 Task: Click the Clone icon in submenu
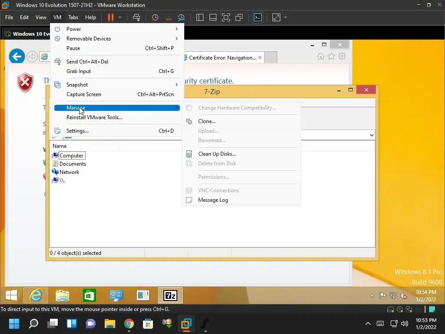point(189,121)
